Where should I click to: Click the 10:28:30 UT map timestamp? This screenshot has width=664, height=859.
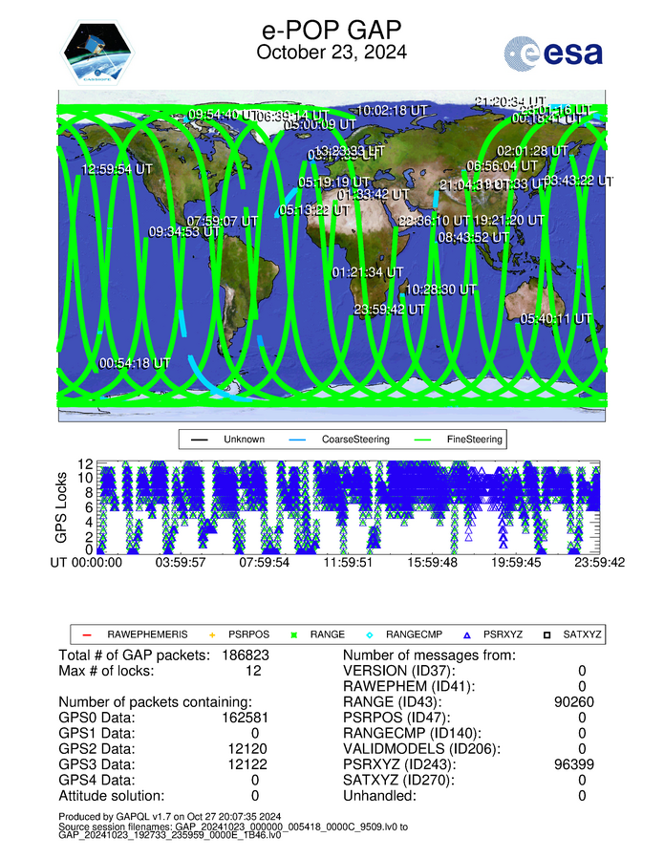pos(440,289)
